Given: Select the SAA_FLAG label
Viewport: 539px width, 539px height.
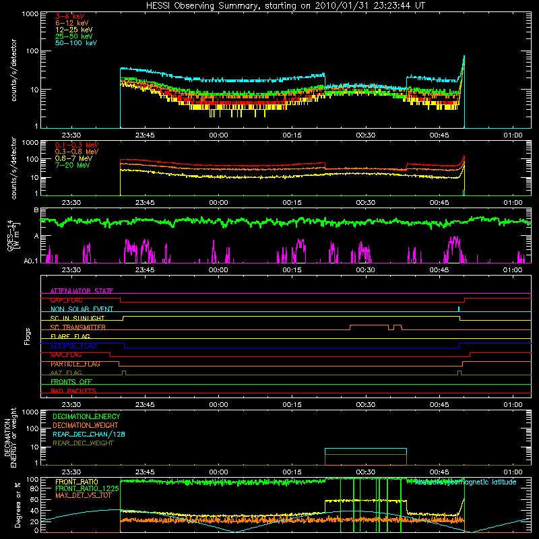Looking at the screenshot, I should (66, 355).
